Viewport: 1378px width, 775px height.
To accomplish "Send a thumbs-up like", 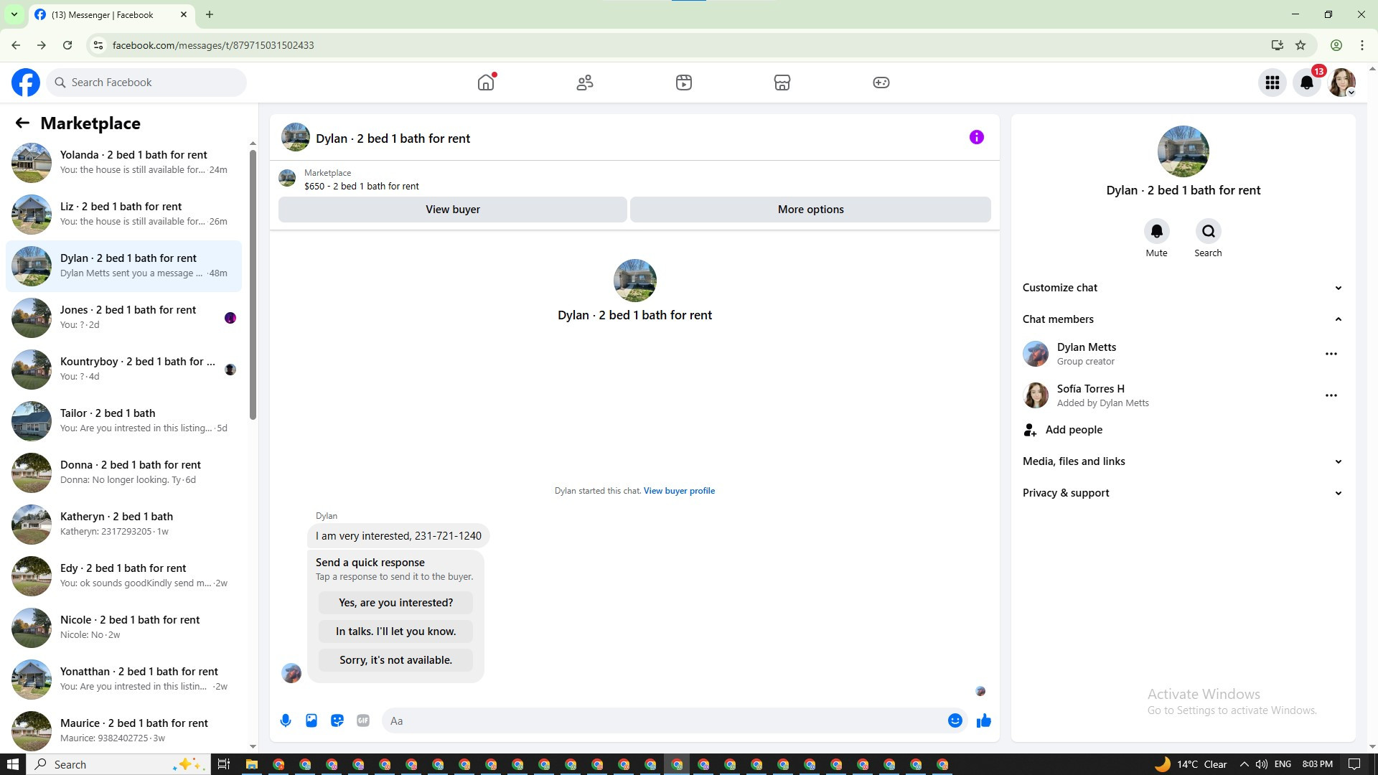I will tap(984, 720).
